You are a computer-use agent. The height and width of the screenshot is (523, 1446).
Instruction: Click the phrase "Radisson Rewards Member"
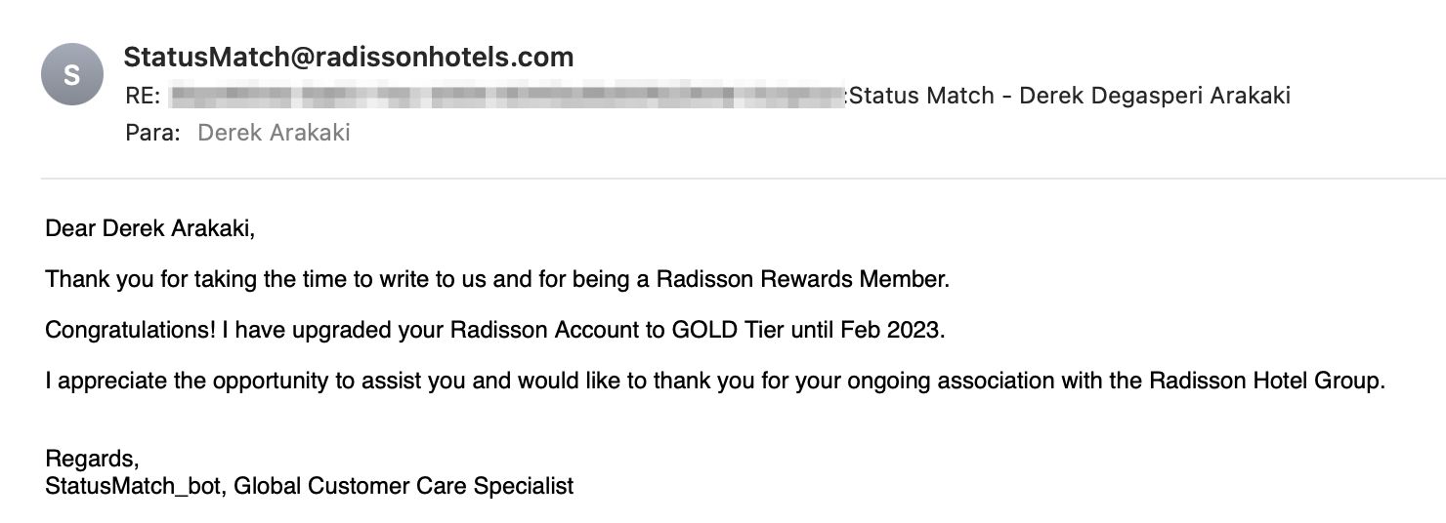pos(801,280)
